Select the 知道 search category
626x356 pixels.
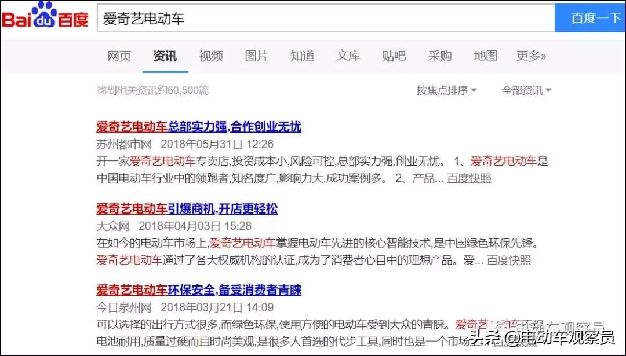click(302, 56)
